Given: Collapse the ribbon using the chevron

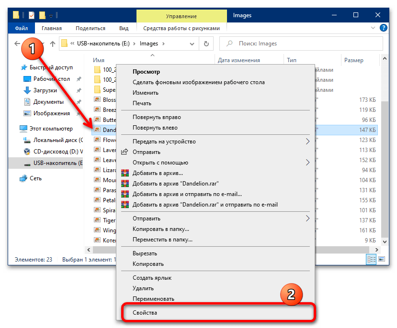Looking at the screenshot, I should (x=373, y=28).
